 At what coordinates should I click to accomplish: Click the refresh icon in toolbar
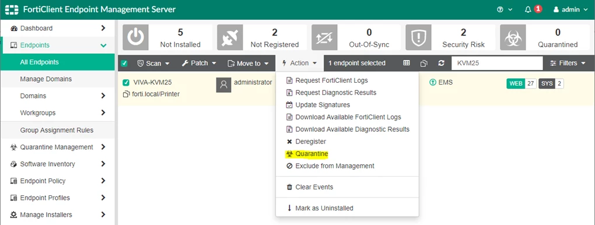tap(441, 63)
